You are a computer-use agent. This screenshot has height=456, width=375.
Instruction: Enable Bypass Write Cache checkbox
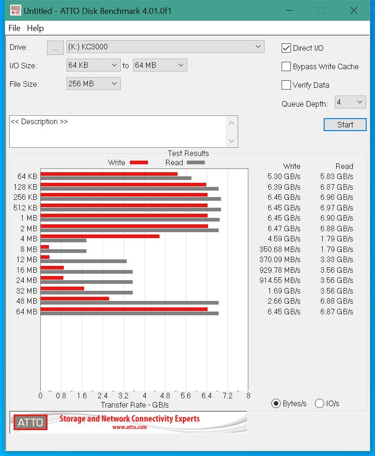pyautogui.click(x=286, y=66)
